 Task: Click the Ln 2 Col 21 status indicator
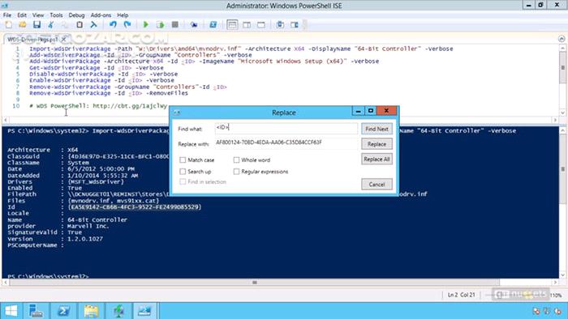point(461,295)
